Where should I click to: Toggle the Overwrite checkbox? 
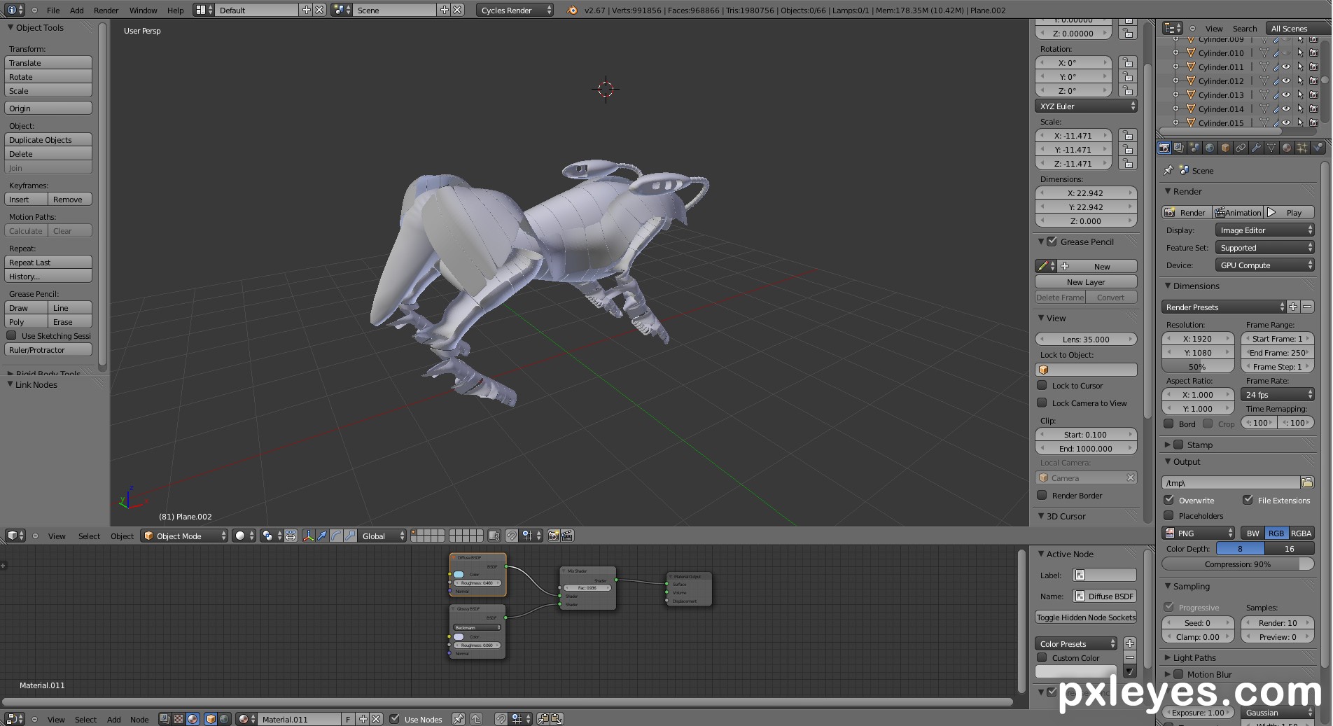coord(1168,500)
